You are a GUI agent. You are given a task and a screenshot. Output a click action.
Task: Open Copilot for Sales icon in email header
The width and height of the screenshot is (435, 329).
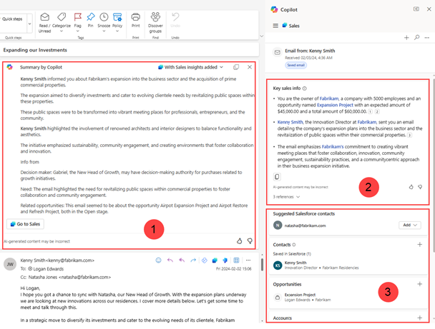click(x=215, y=260)
